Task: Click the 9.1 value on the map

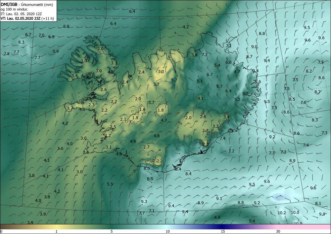Action: [219, 198]
